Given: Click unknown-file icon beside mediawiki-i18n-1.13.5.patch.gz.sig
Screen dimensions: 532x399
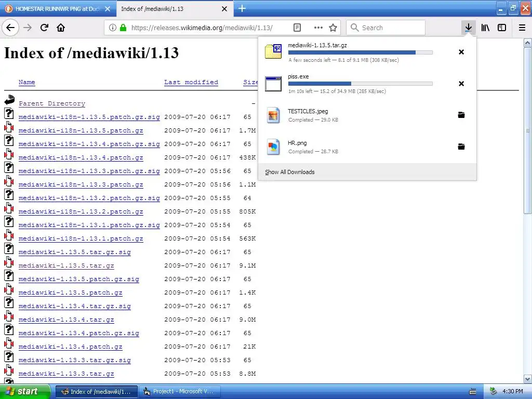Looking at the screenshot, I should click(9, 113).
